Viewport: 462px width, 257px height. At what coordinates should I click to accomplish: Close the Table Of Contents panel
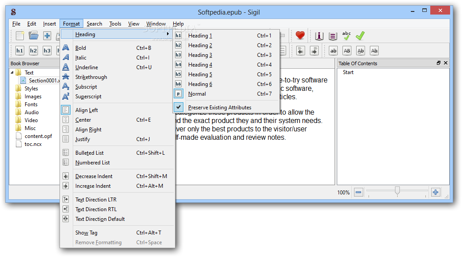(x=446, y=63)
